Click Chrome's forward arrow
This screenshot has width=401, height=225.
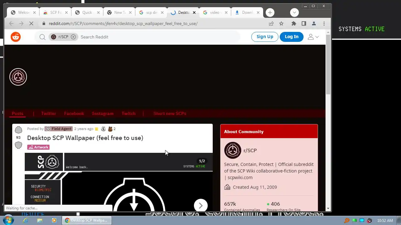coord(21,23)
